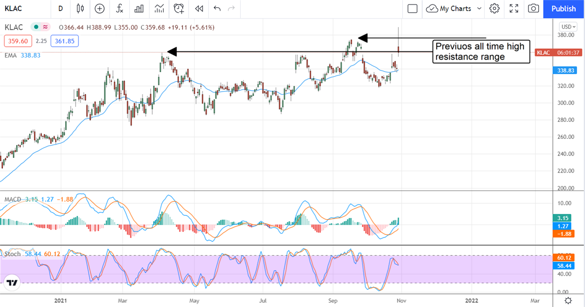This screenshot has width=585, height=307.
Task: Open the My Charts saved layouts button
Action: click(449, 8)
